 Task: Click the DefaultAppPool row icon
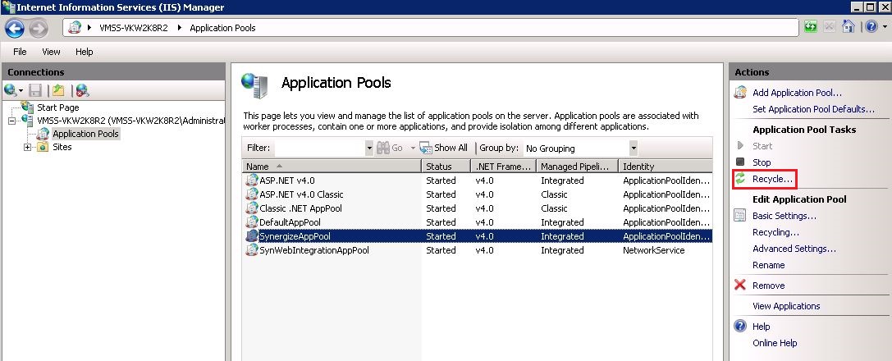[251, 222]
